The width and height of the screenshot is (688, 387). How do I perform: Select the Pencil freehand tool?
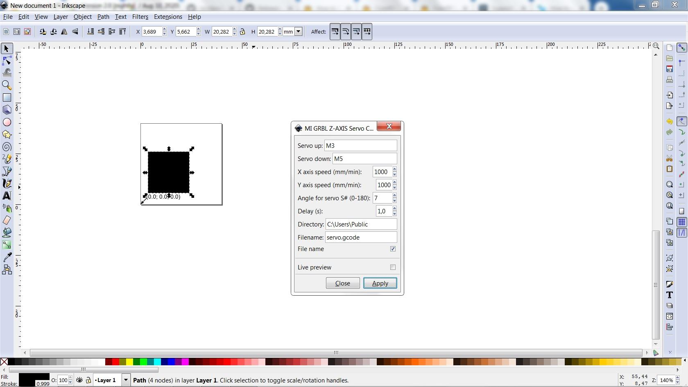point(7,159)
